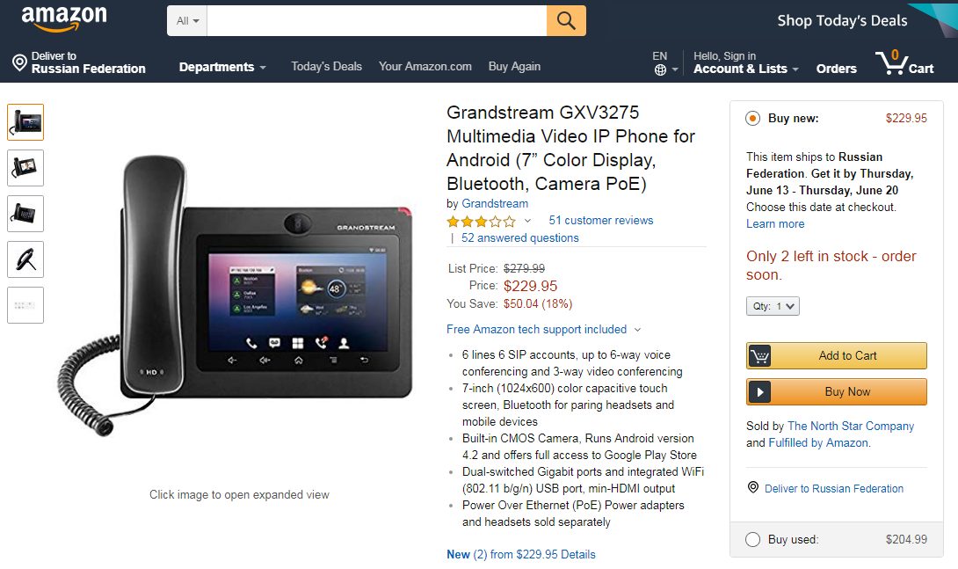Open The North Star Company seller link
This screenshot has height=569, width=958.
pyautogui.click(x=851, y=426)
